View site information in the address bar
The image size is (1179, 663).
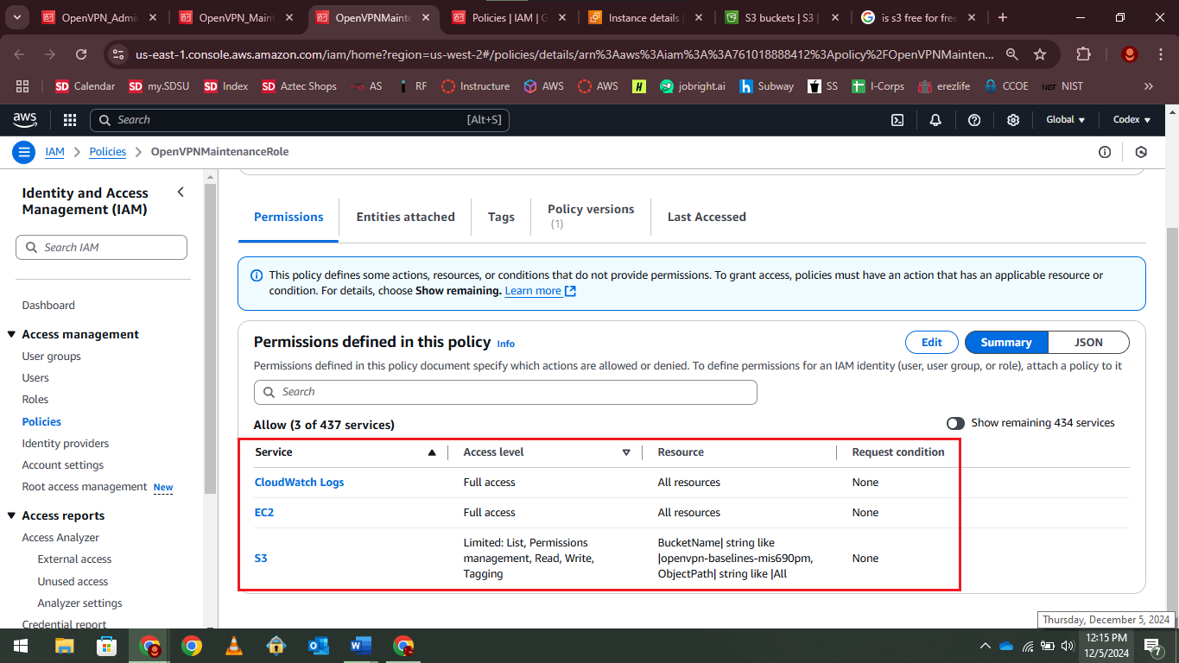[118, 54]
